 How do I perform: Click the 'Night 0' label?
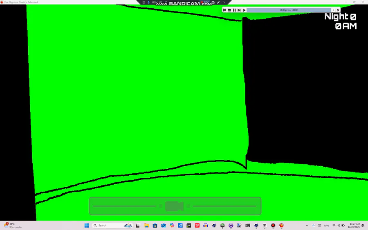pyautogui.click(x=340, y=17)
